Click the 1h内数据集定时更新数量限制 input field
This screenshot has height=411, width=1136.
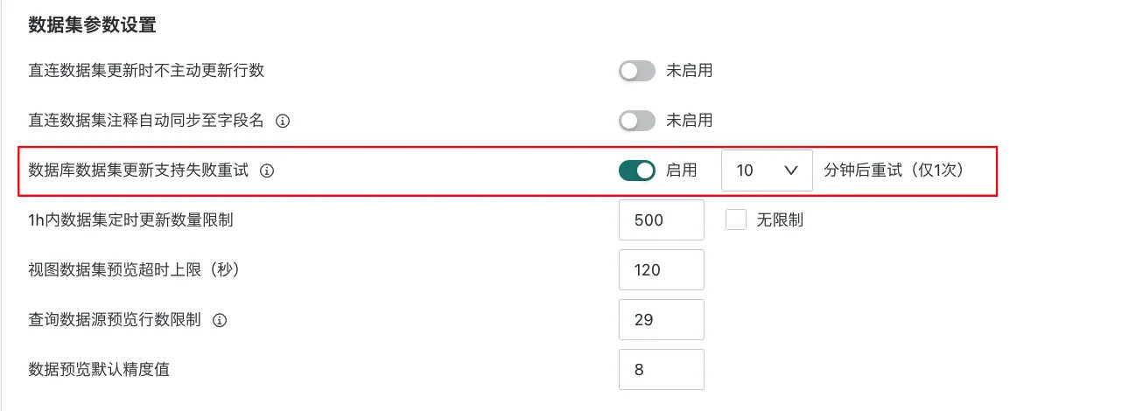tap(661, 220)
